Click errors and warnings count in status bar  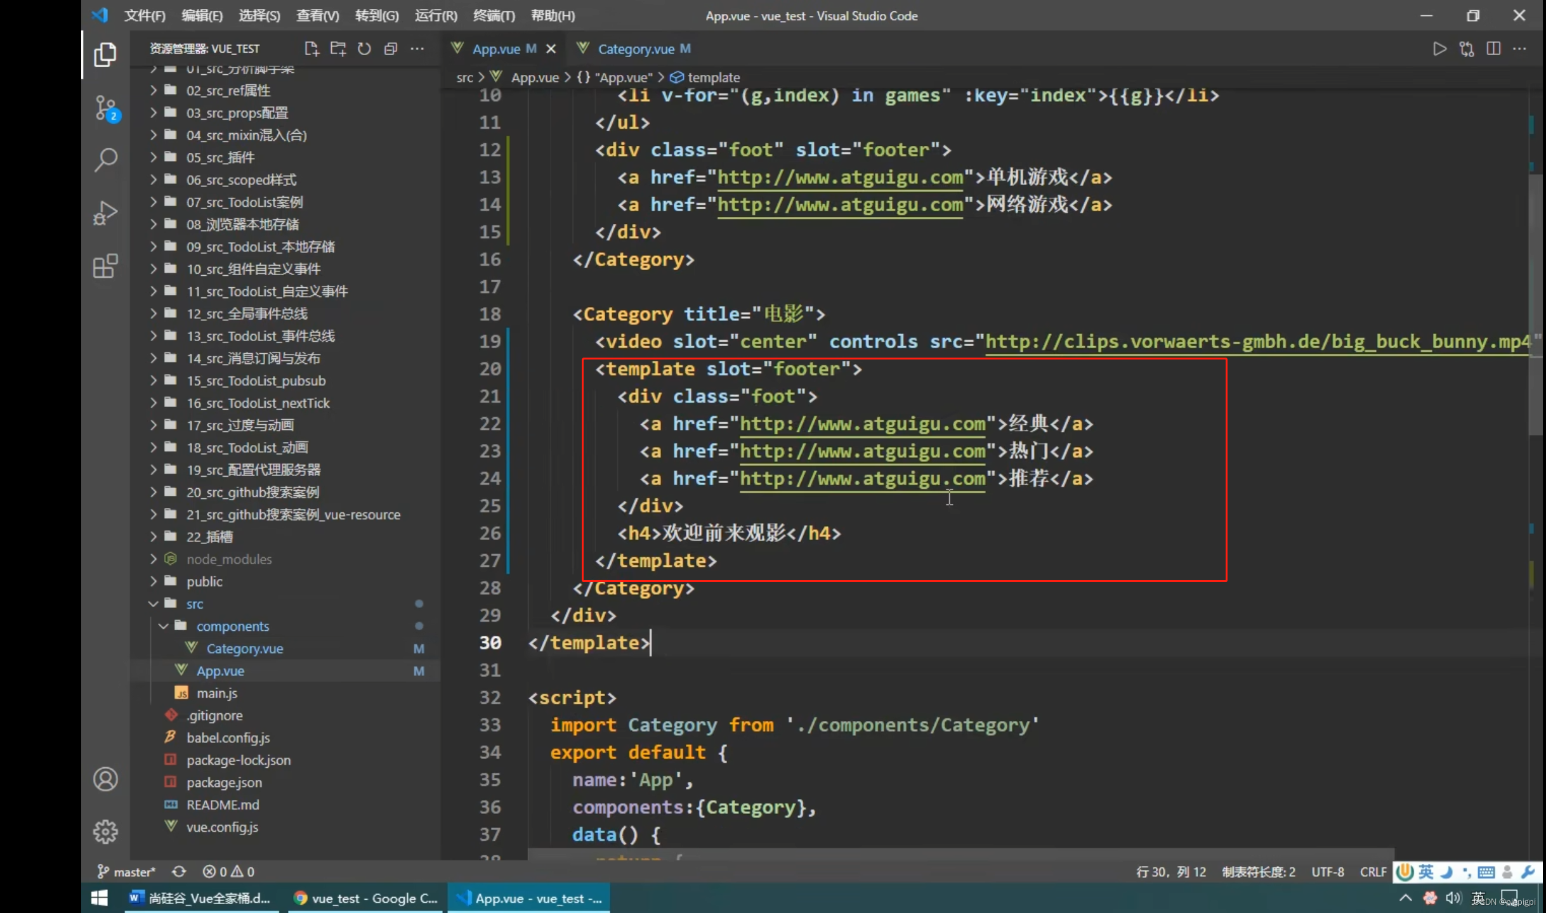228,872
